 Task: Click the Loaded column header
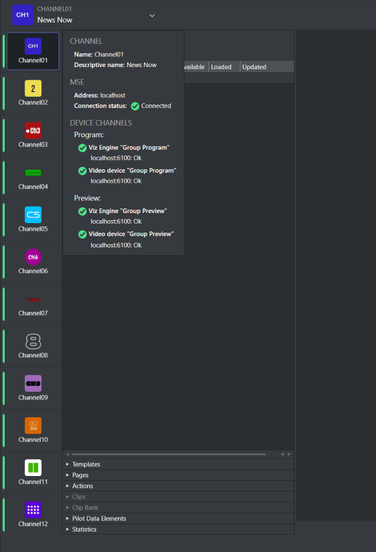tap(223, 67)
